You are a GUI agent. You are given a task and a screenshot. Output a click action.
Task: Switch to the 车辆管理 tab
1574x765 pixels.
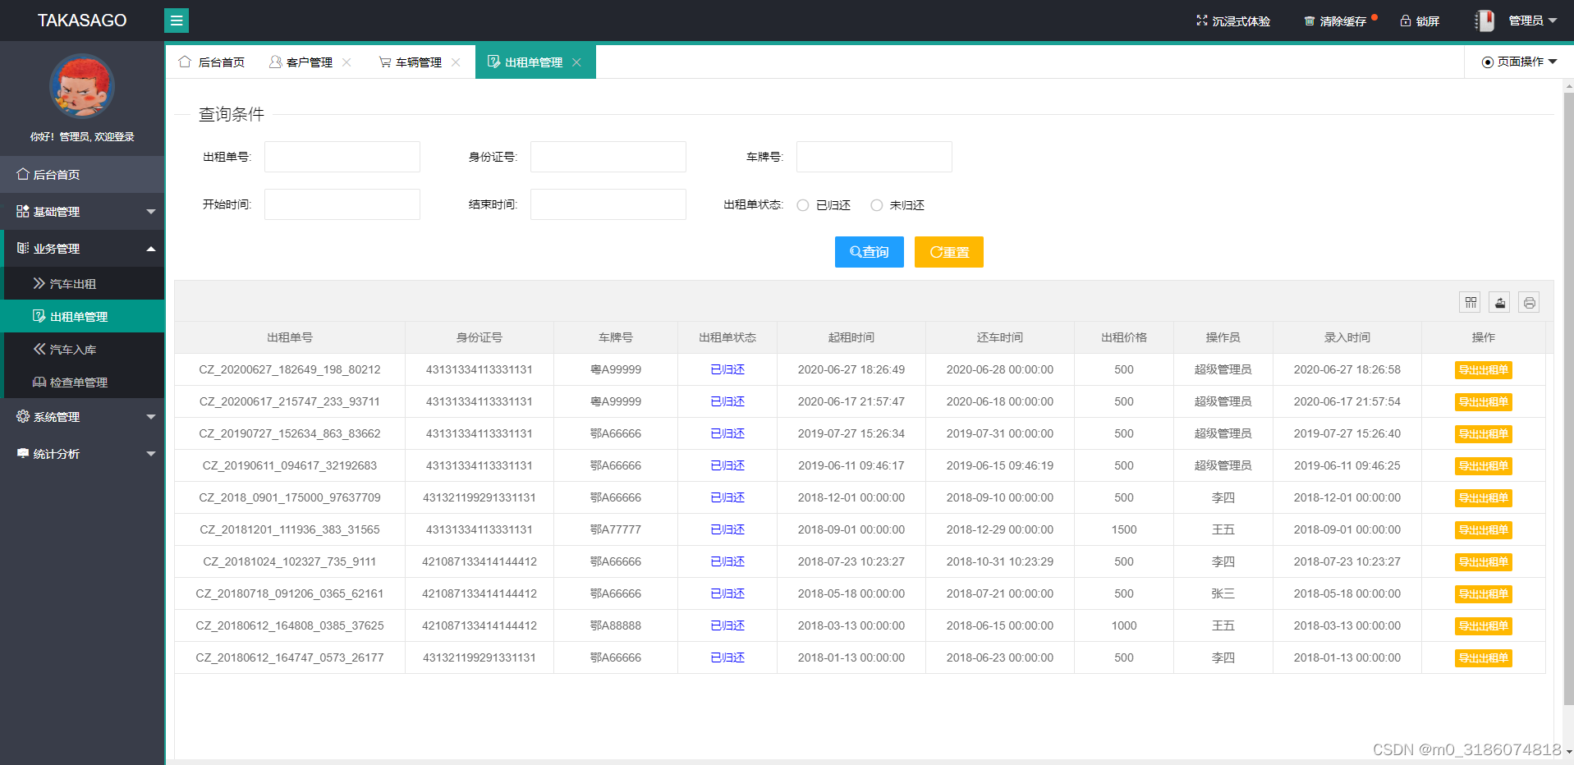[x=419, y=62]
